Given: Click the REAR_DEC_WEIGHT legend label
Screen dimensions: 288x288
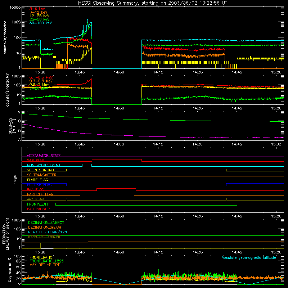Looking at the screenshot, I should [x=44, y=237].
